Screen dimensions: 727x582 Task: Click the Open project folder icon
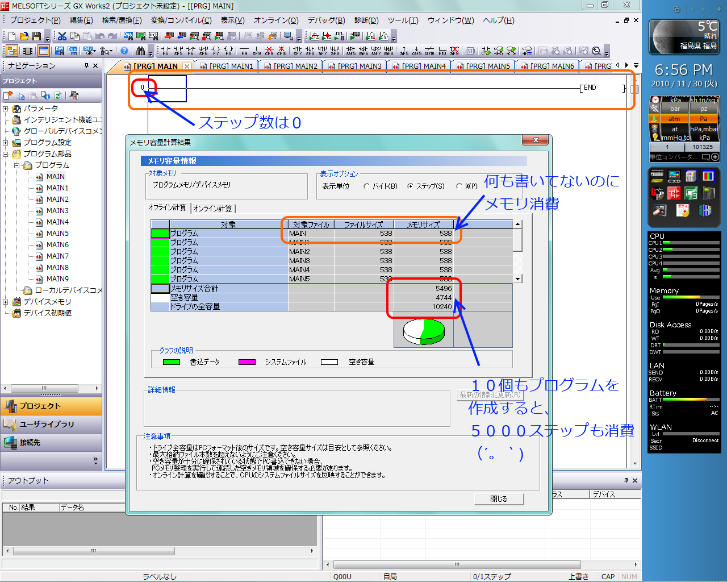pyautogui.click(x=24, y=36)
